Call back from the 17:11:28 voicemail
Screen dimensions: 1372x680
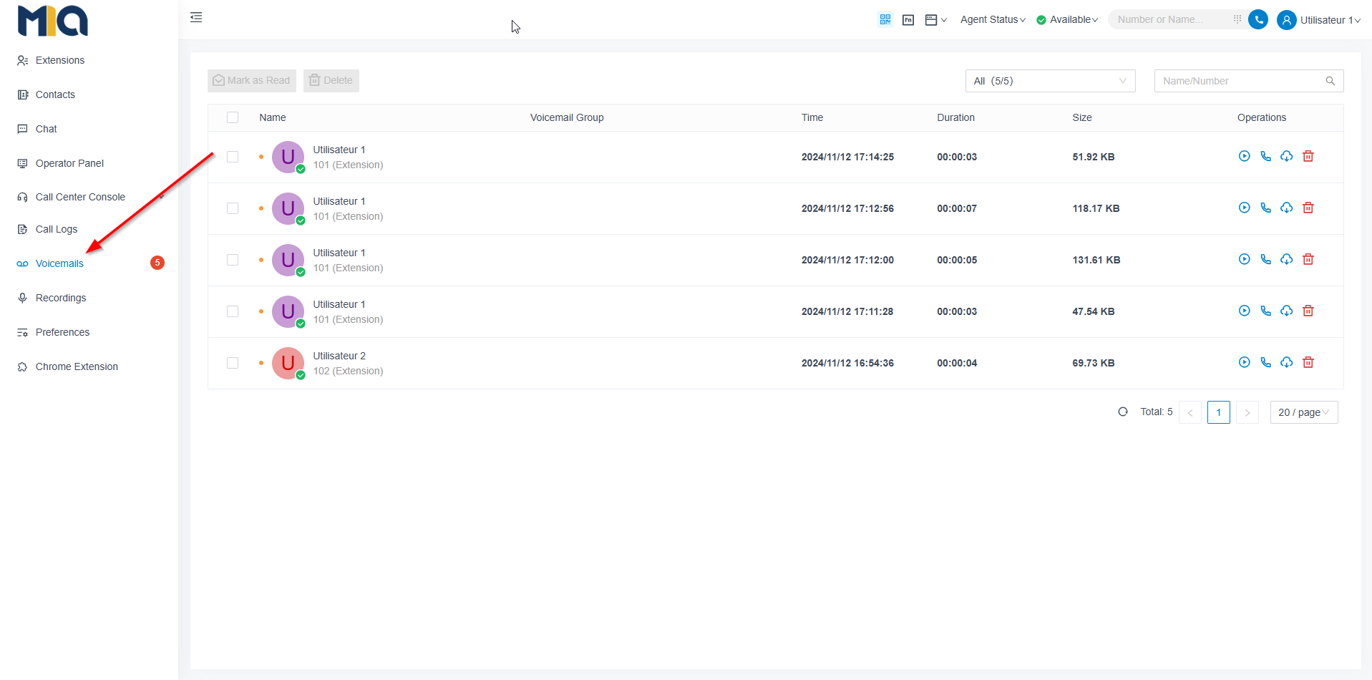tap(1265, 311)
